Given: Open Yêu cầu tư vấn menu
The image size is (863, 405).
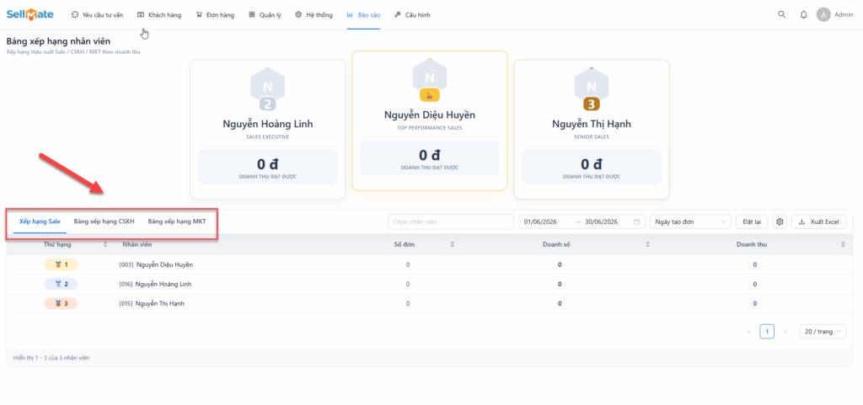Looking at the screenshot, I should [x=98, y=15].
